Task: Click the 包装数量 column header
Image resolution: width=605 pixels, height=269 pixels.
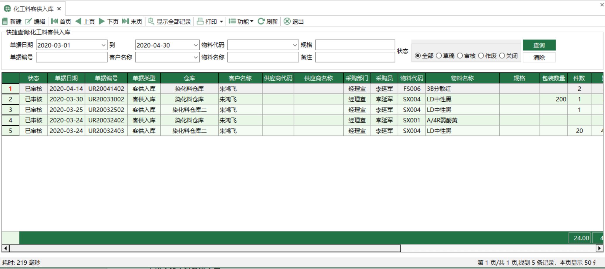Action: pyautogui.click(x=553, y=78)
